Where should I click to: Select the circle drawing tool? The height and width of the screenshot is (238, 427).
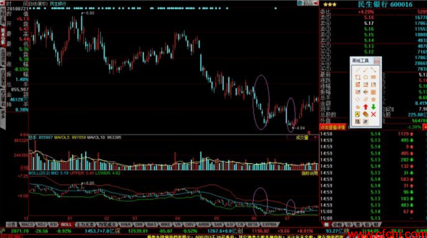coord(365,77)
